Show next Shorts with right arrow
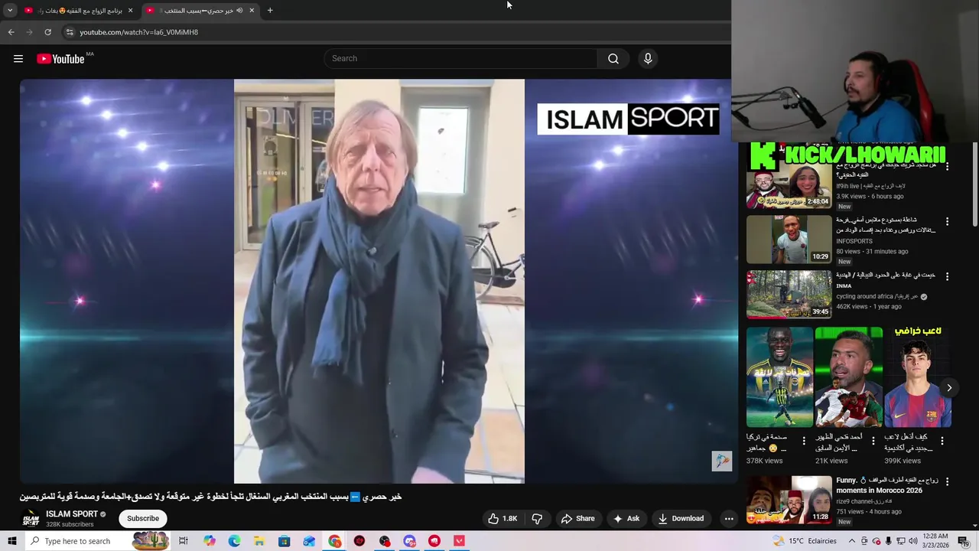This screenshot has height=551, width=979. point(949,388)
